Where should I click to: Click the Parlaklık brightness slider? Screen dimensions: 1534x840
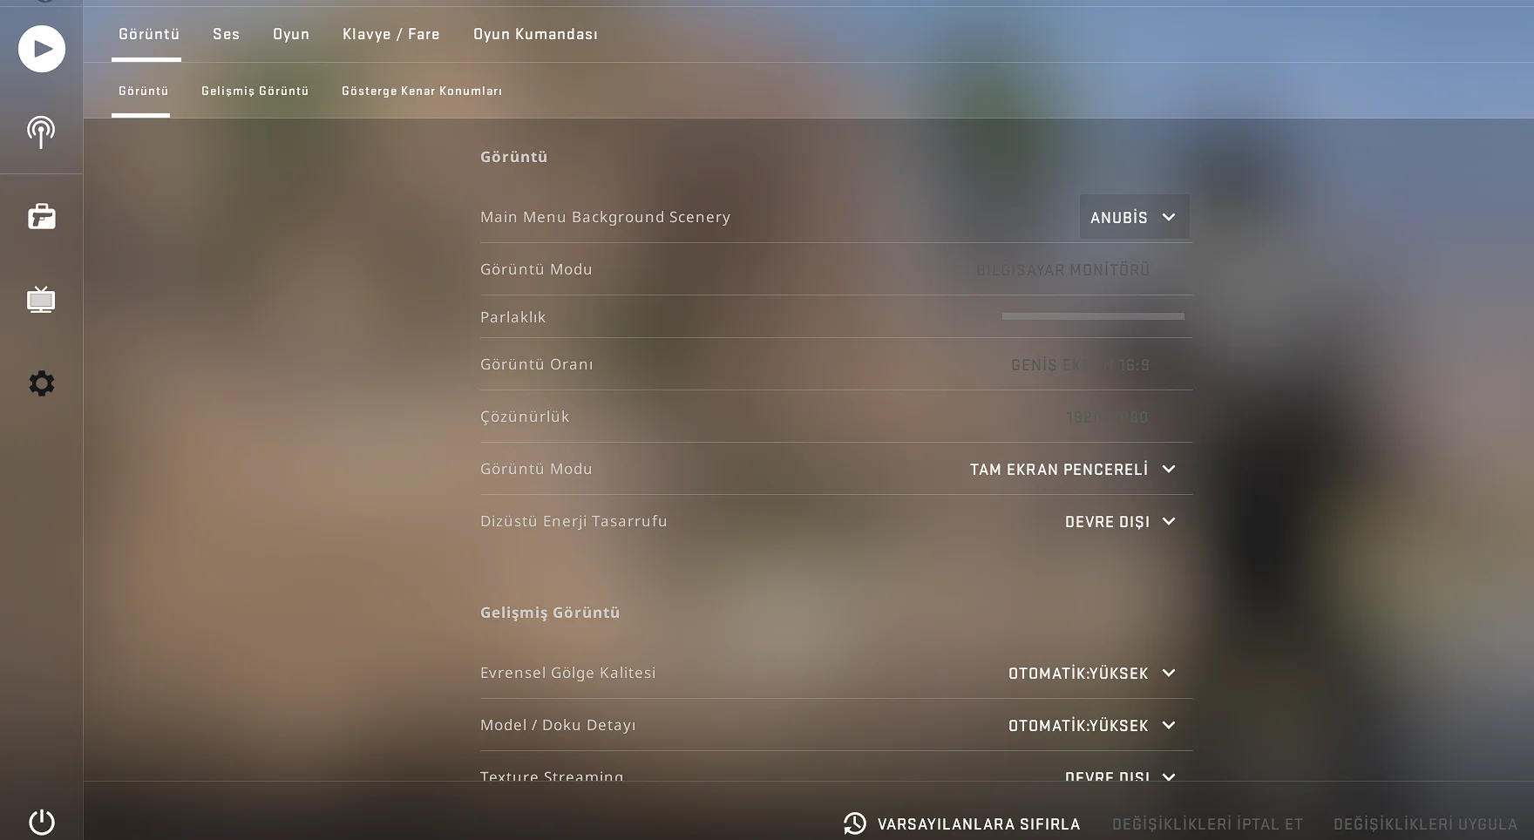(1093, 316)
